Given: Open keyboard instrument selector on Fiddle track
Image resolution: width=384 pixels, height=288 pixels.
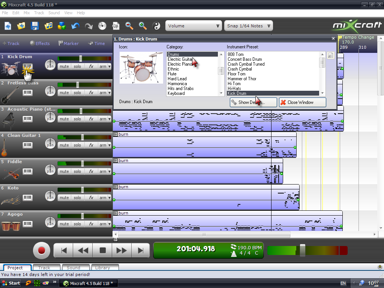Looking at the screenshot, I should [27, 171].
